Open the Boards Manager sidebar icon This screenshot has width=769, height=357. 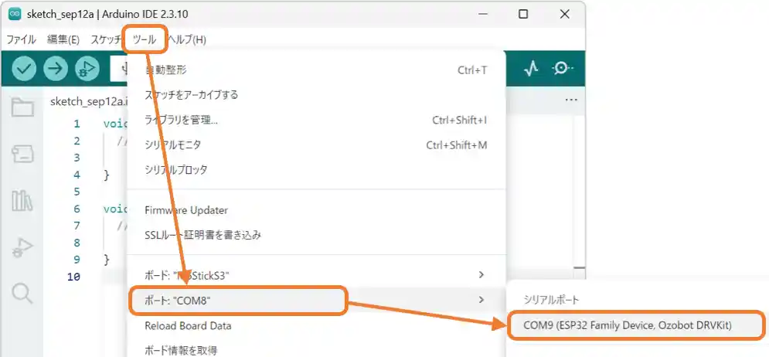tap(22, 154)
